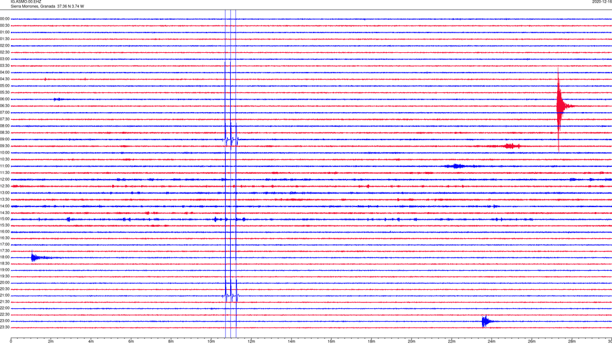Select the 08:00 time label

point(4,126)
